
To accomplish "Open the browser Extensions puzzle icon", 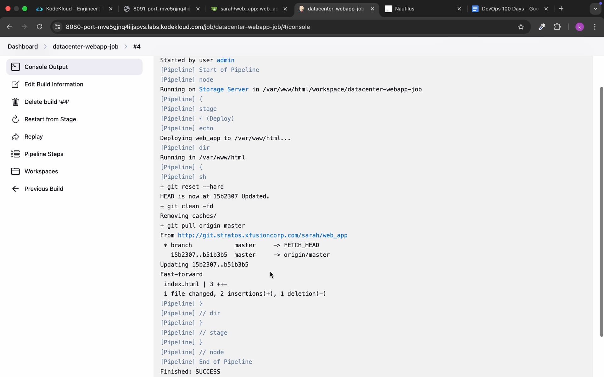I will tap(557, 27).
